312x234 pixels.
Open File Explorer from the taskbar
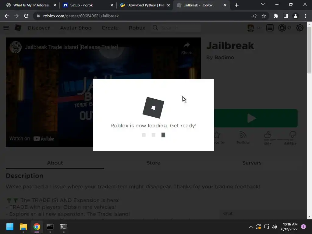point(23,227)
